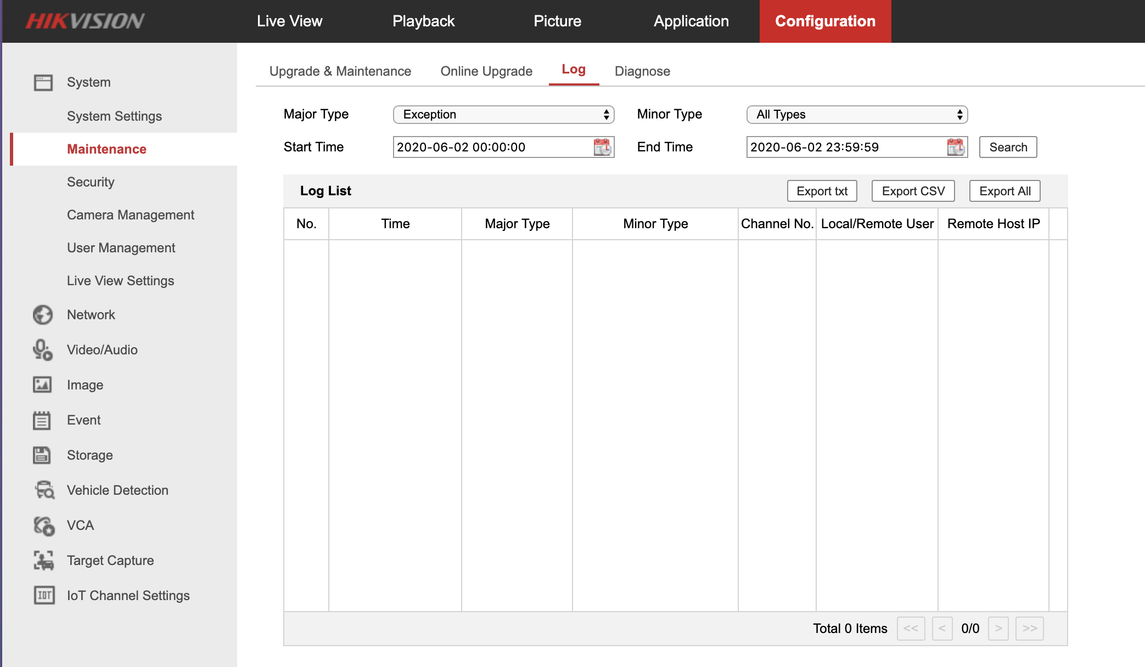Open the Minor Type dropdown

tap(857, 114)
